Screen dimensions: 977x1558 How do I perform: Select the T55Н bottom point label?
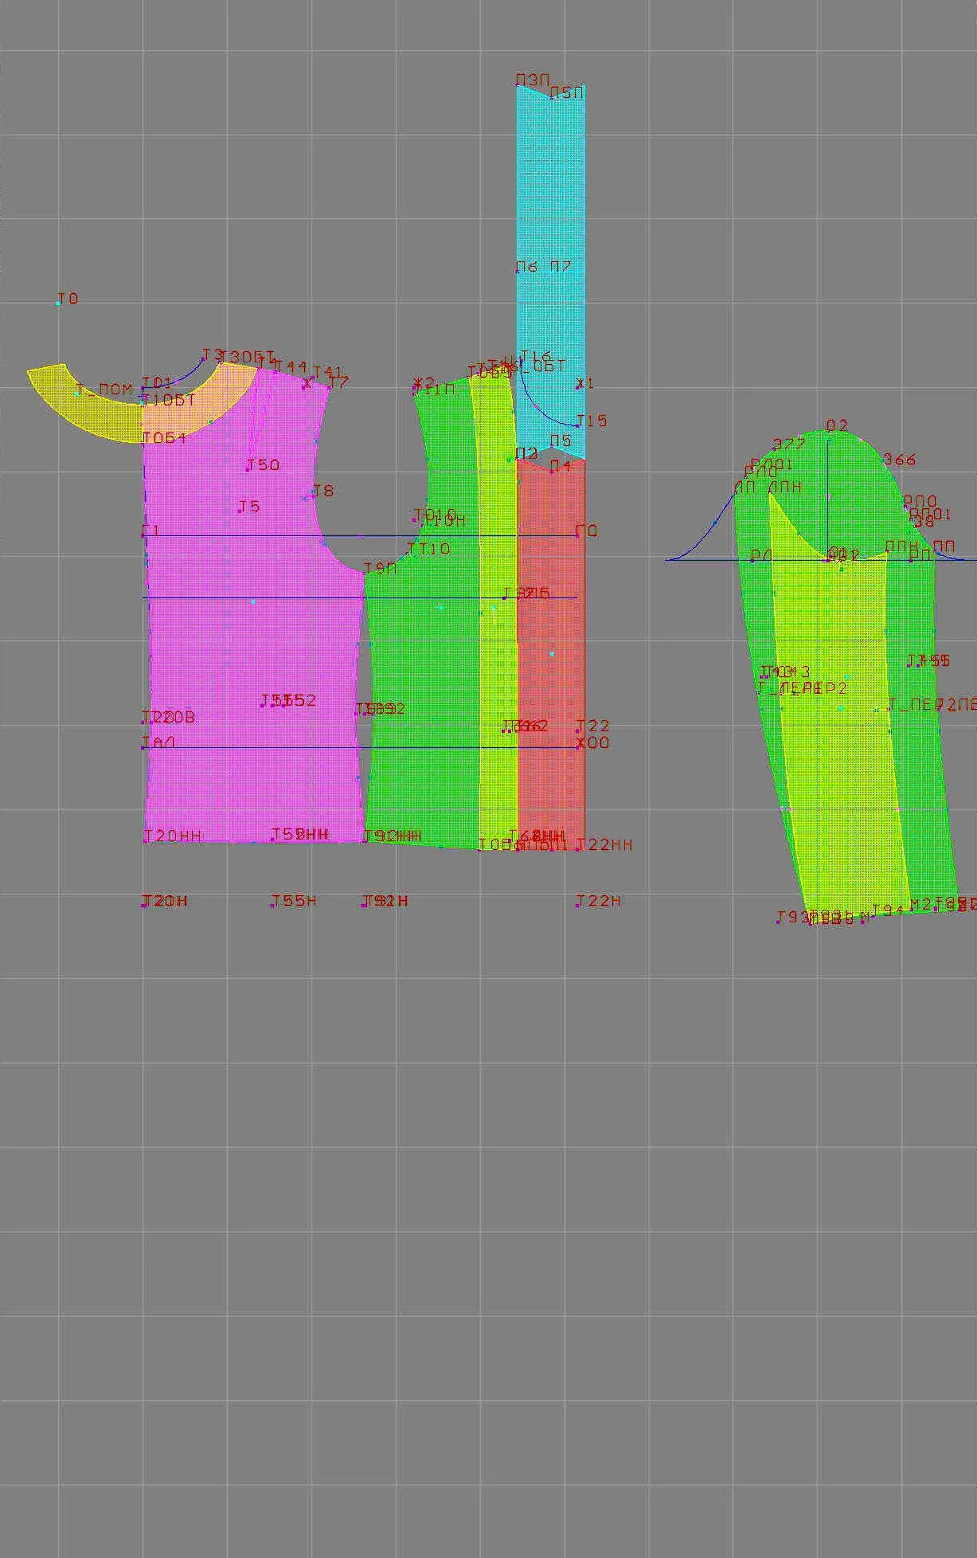tap(294, 901)
